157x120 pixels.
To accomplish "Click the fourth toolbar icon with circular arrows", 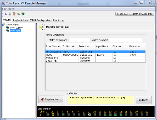I will tap(19, 14).
